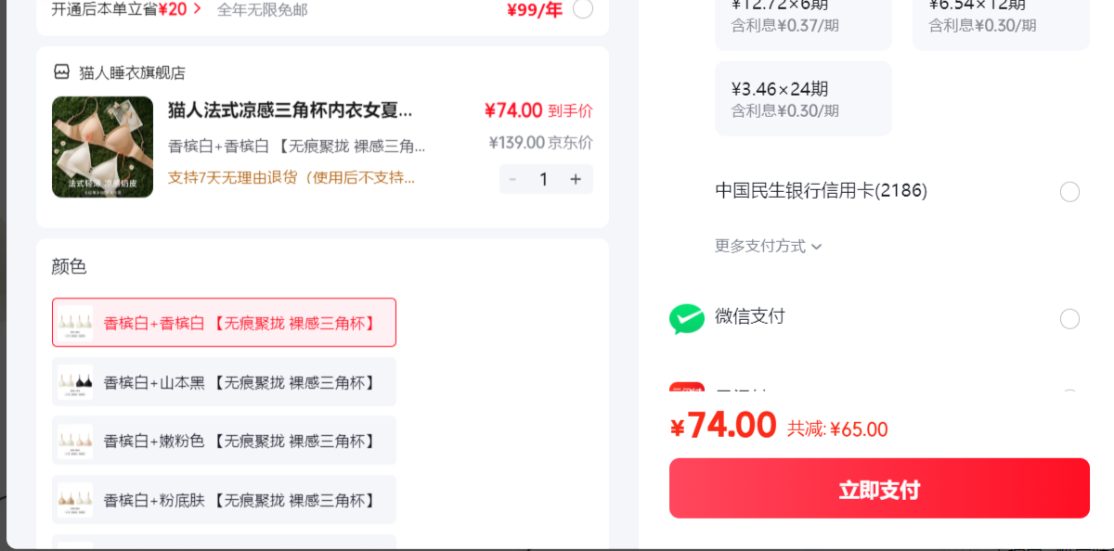The height and width of the screenshot is (551, 1114).
Task: Select the 微信支付 radio button
Action: coord(1069,319)
